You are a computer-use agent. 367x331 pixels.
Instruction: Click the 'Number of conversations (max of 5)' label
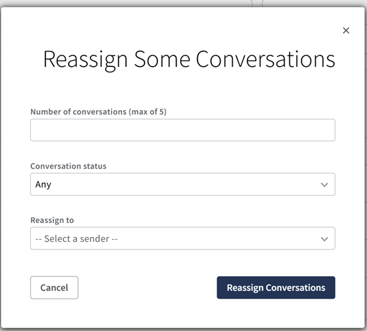click(x=98, y=112)
